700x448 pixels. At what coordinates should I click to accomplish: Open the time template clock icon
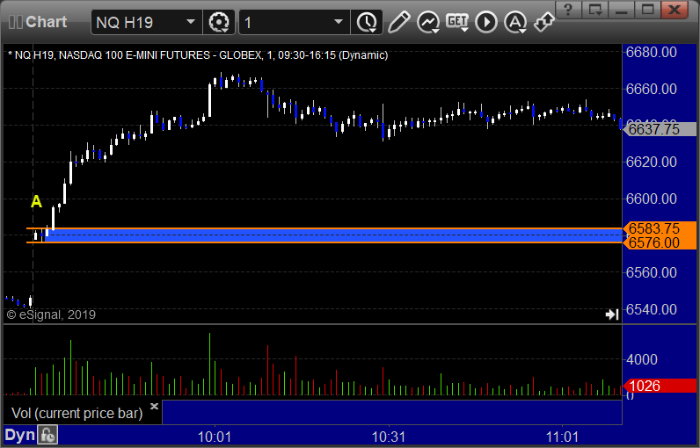point(367,22)
